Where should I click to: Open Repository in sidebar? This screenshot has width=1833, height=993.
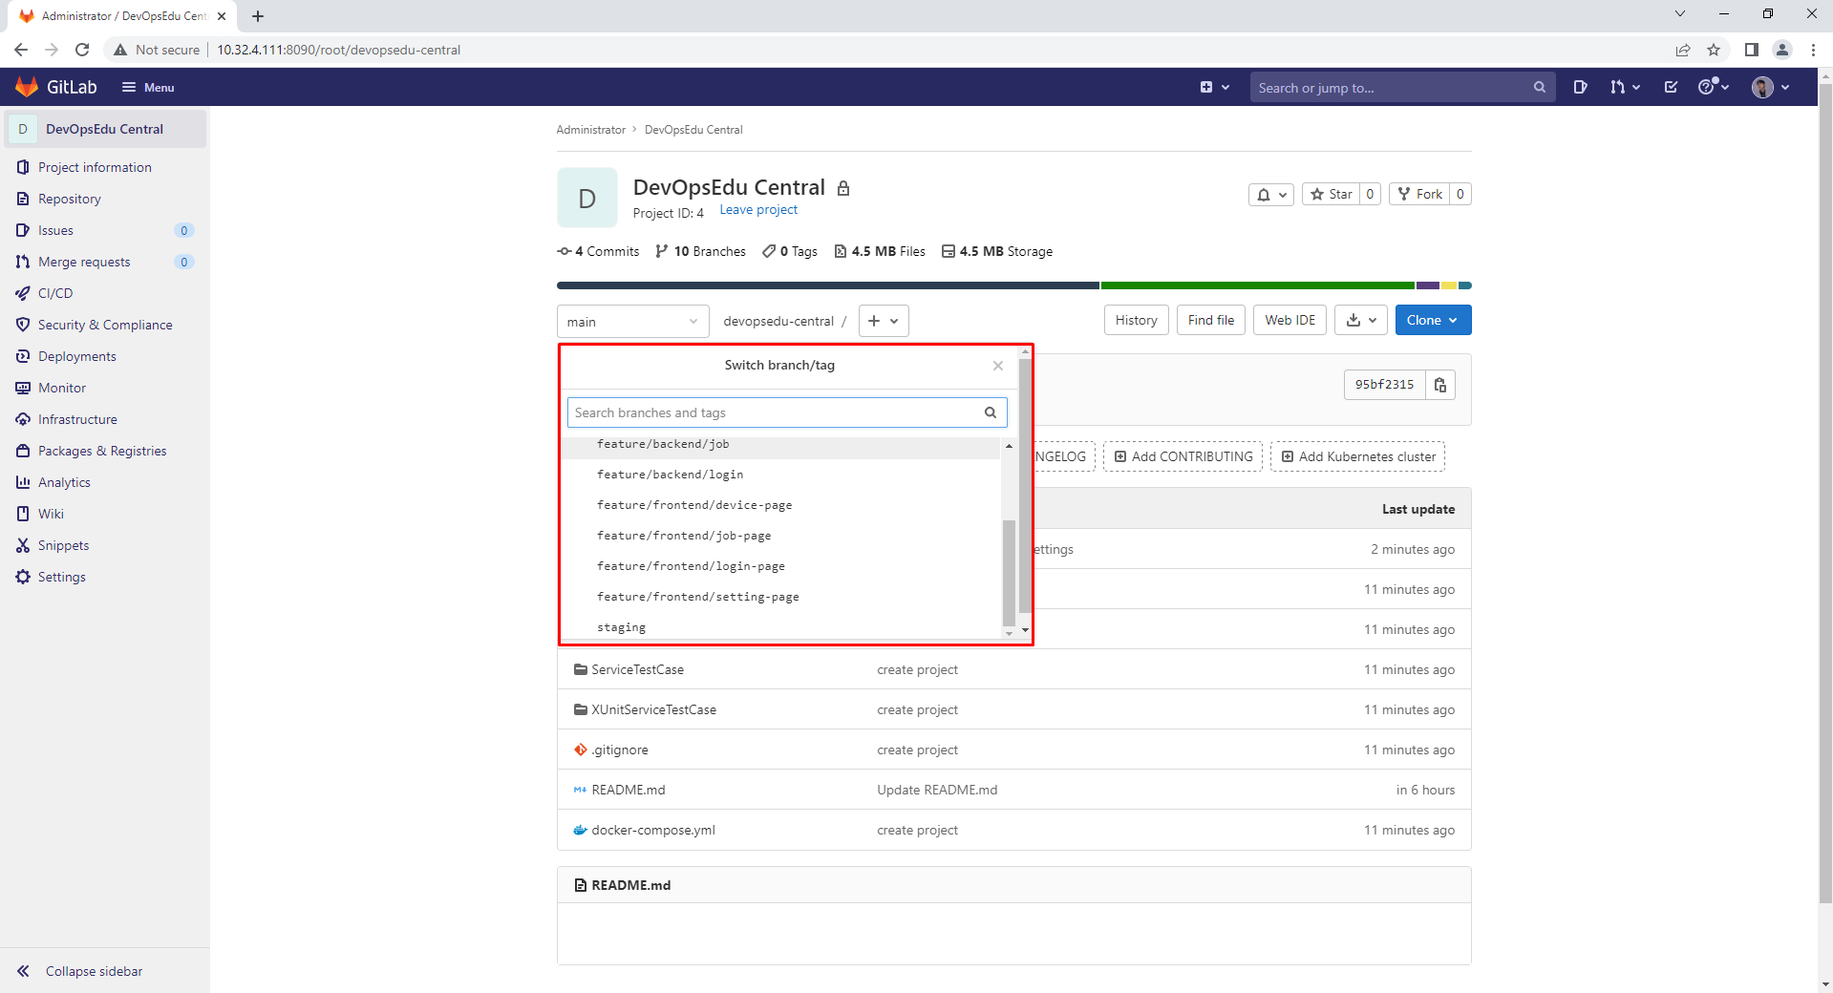pyautogui.click(x=69, y=199)
